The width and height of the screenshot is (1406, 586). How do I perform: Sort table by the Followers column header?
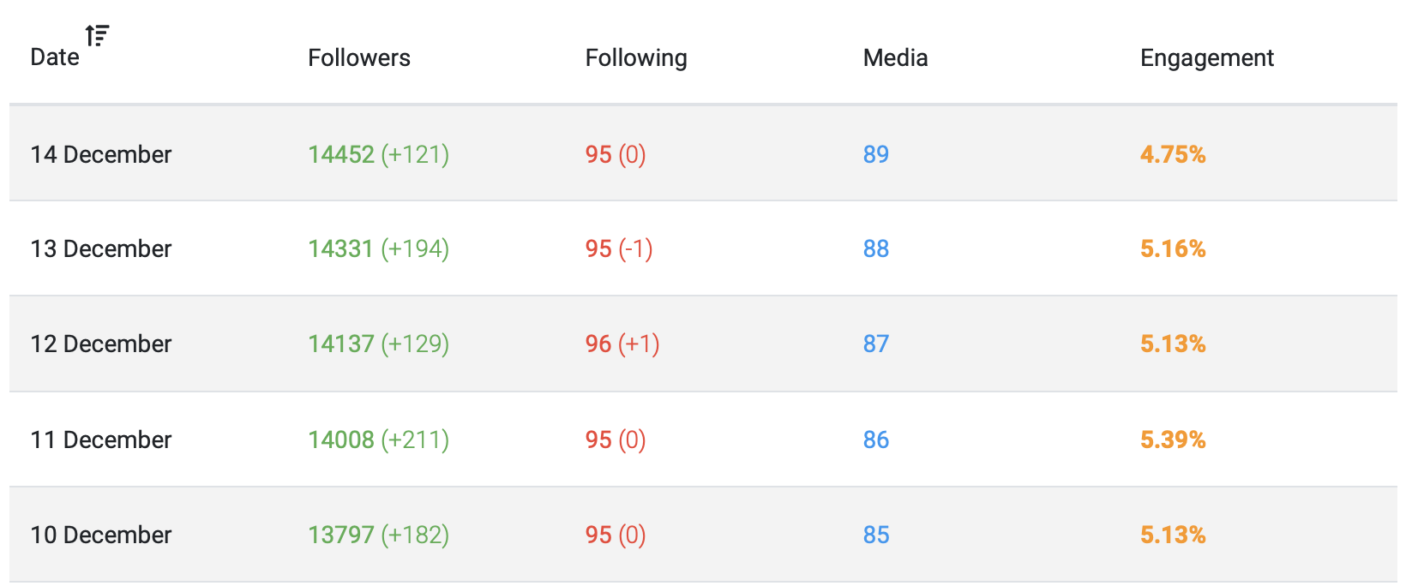[x=359, y=57]
